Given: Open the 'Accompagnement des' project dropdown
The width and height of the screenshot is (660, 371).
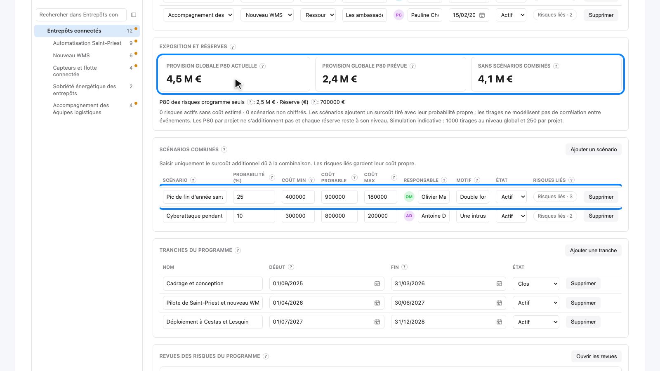Looking at the screenshot, I should (198, 15).
